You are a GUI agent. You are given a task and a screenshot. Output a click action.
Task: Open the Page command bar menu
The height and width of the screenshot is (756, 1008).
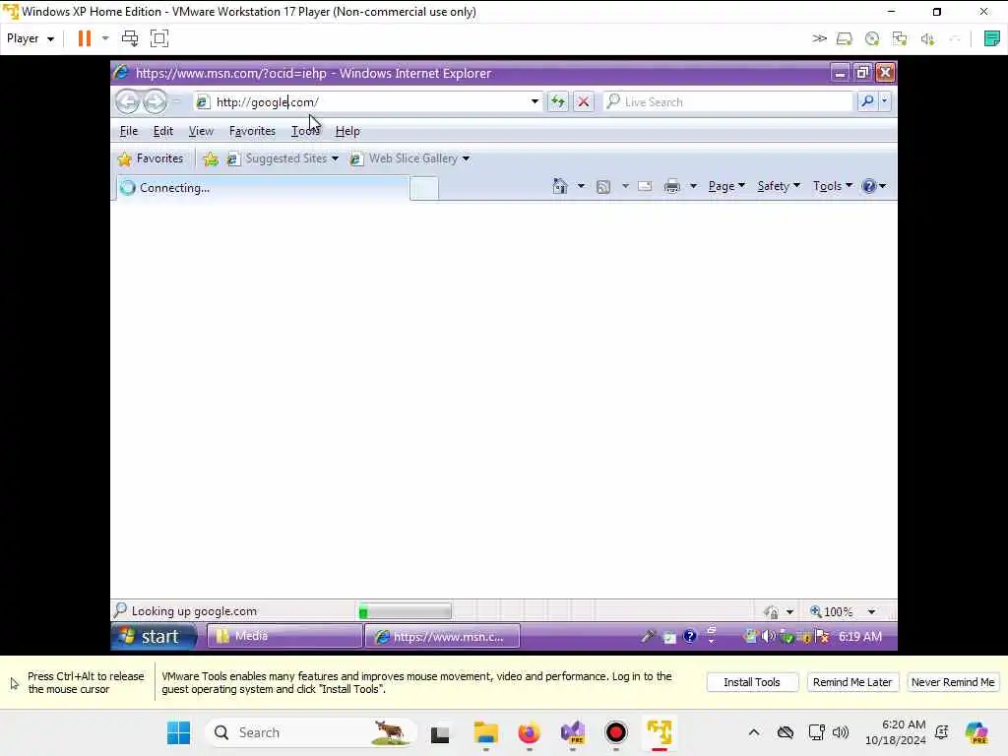coord(726,186)
